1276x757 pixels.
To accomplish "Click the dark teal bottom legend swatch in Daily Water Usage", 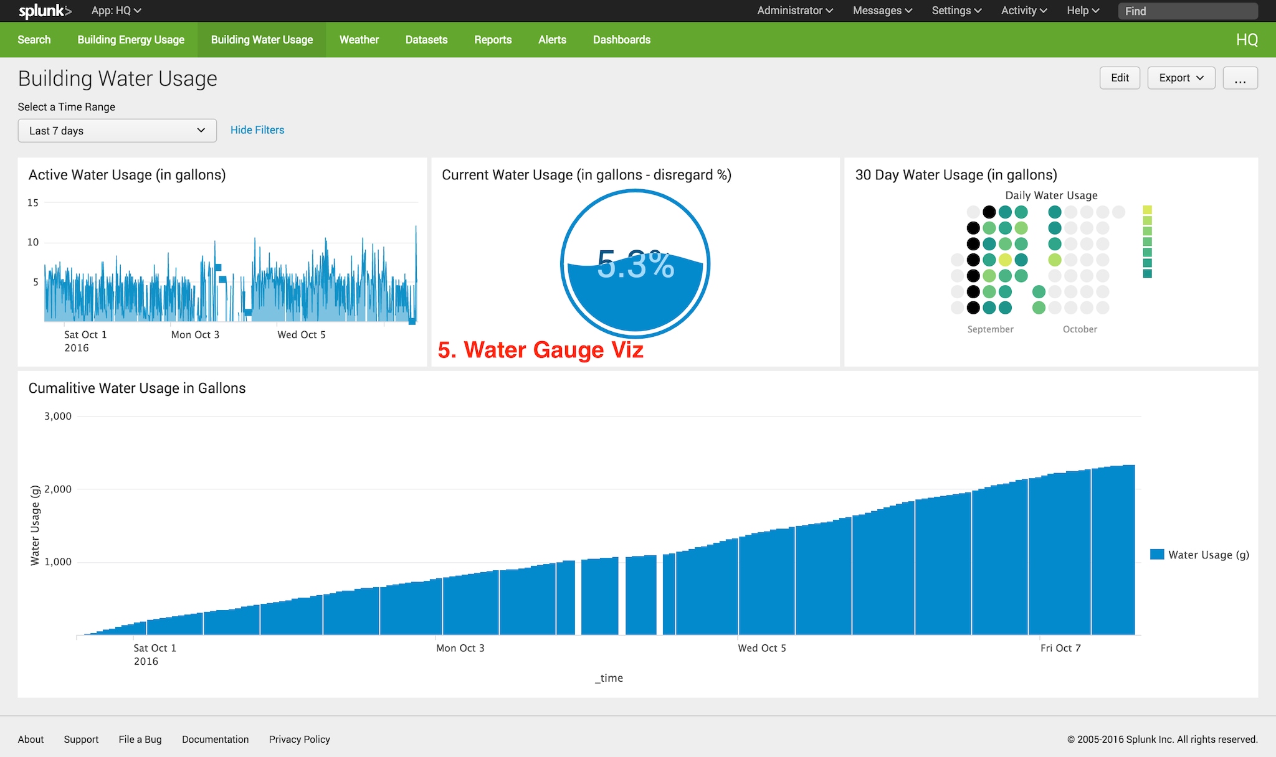I will point(1148,274).
